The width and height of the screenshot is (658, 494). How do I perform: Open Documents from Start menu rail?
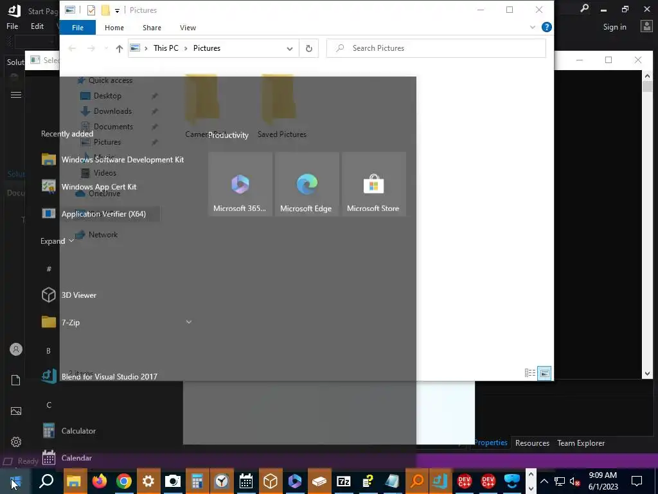pos(16,380)
